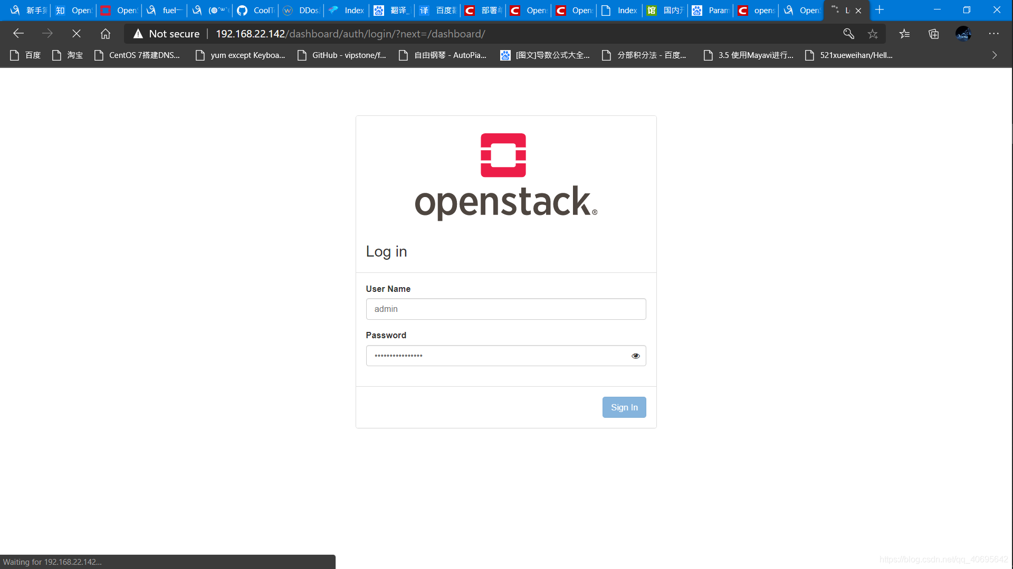Open saved passwords via the key icon
The height and width of the screenshot is (569, 1013).
848,34
